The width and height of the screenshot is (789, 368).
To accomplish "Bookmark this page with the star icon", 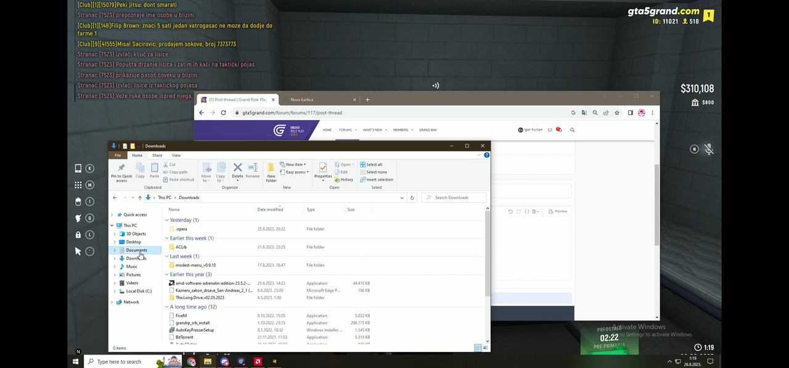I will [617, 113].
